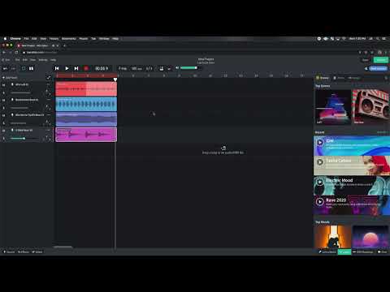Click the Exit button in the editor
Screen dimensions: 390x292
coord(6,60)
